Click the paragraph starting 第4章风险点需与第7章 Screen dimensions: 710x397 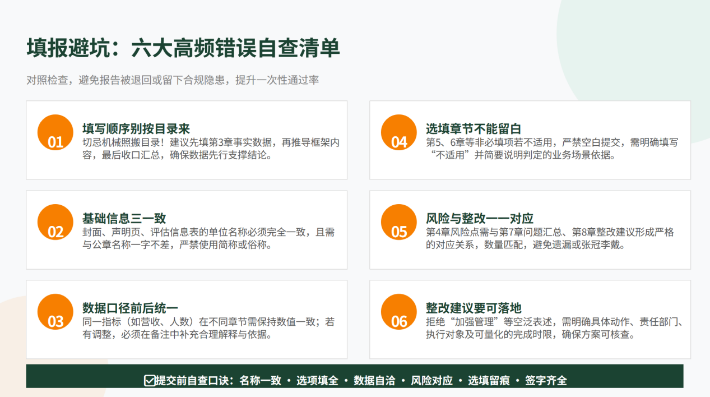pyautogui.click(x=550, y=238)
